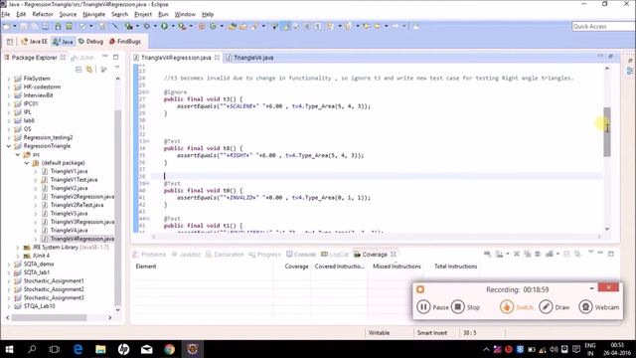Click Package Explorer horizontal scrollbar
Screen dimensions: 636x358
click(49, 318)
